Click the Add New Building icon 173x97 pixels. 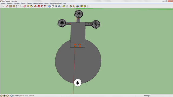(x=71, y=6)
